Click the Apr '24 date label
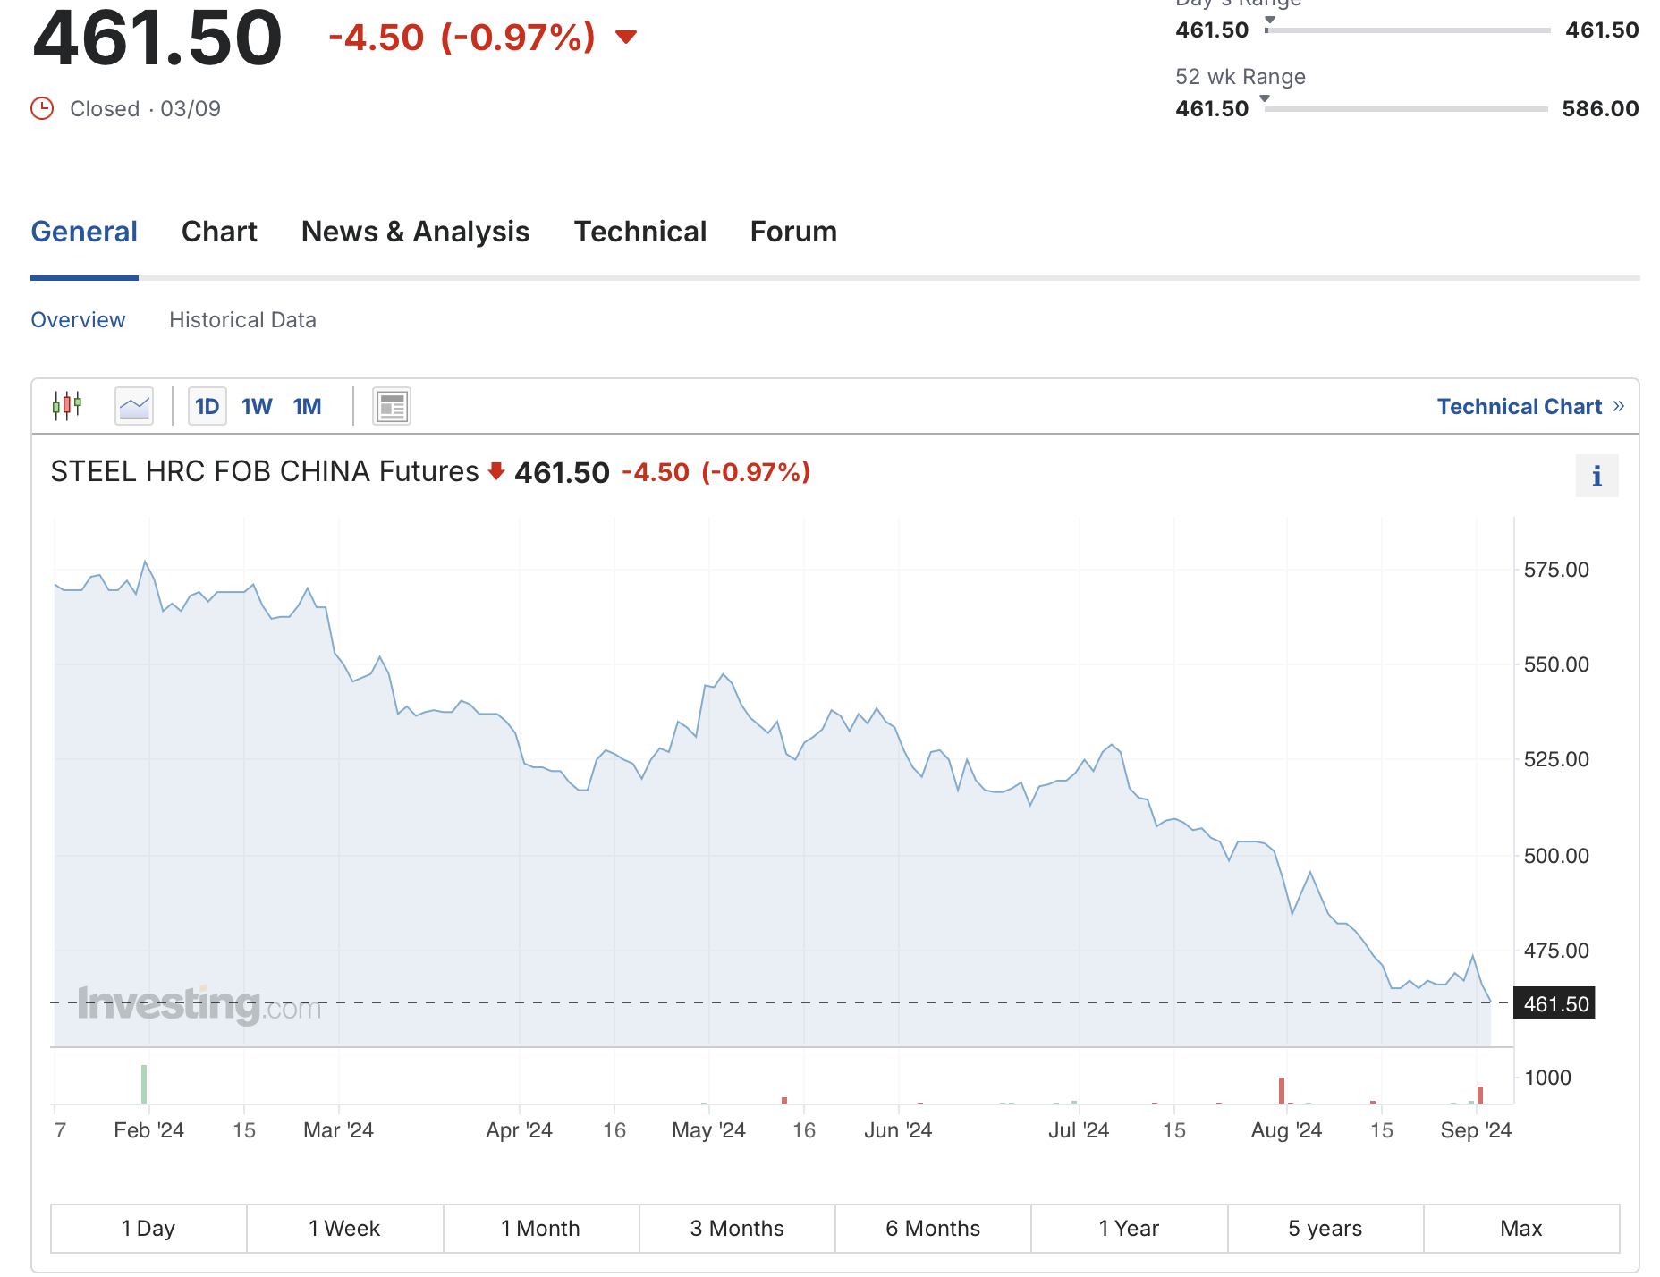1660x1277 pixels. tap(519, 1130)
